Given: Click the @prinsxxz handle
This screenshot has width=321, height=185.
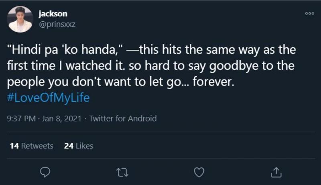Looking at the screenshot, I should click(x=57, y=24).
